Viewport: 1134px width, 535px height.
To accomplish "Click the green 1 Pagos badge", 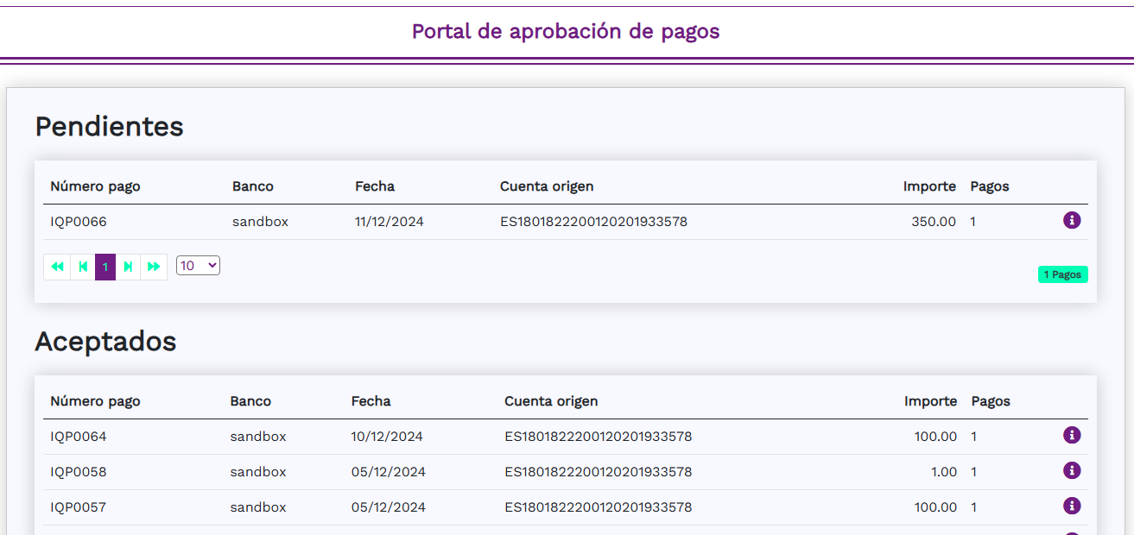I will pyautogui.click(x=1062, y=274).
